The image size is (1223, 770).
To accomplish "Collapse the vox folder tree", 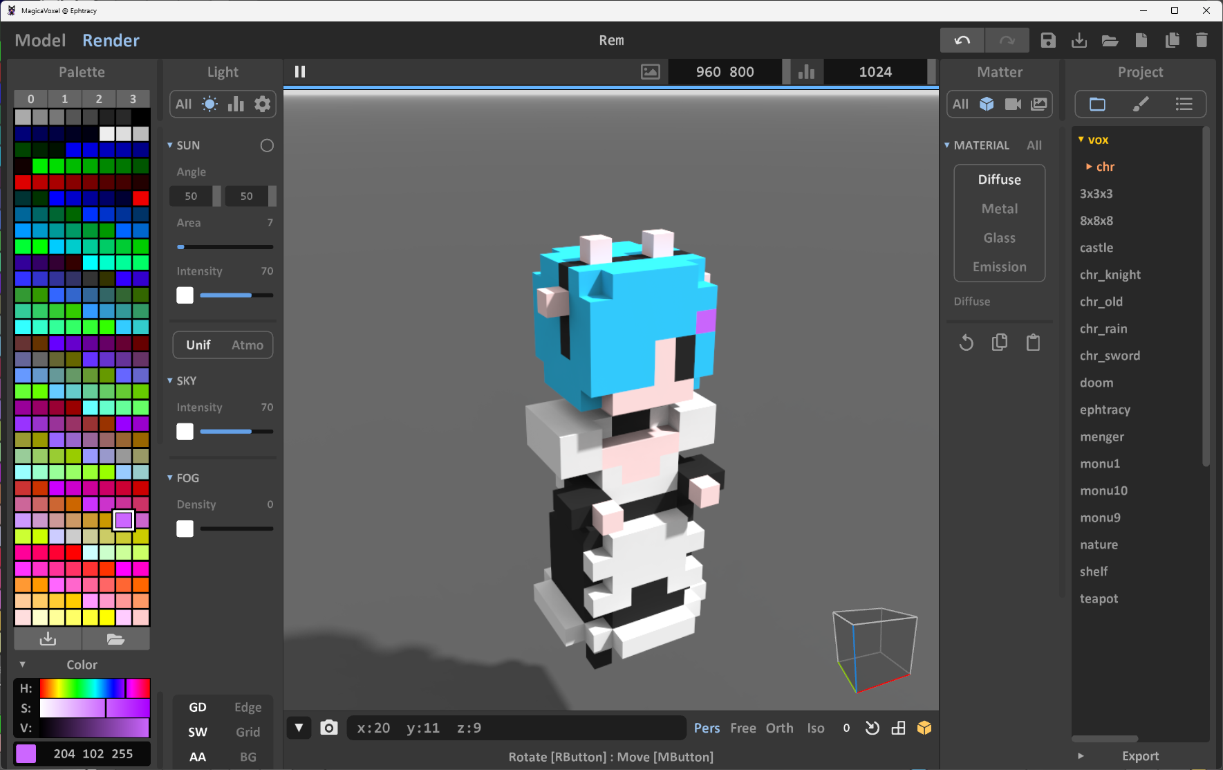I will [x=1081, y=139].
